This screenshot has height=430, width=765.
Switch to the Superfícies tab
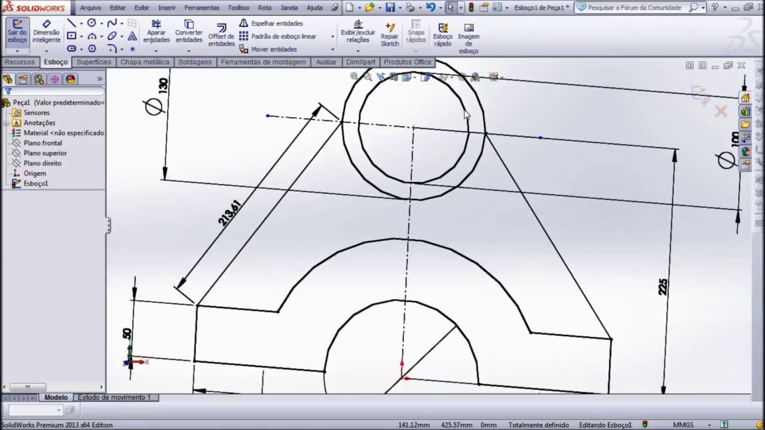coord(94,62)
